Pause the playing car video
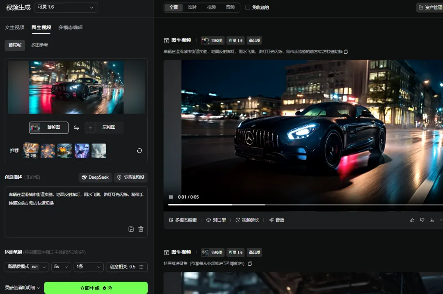Image resolution: width=443 pixels, height=294 pixels. [171, 197]
